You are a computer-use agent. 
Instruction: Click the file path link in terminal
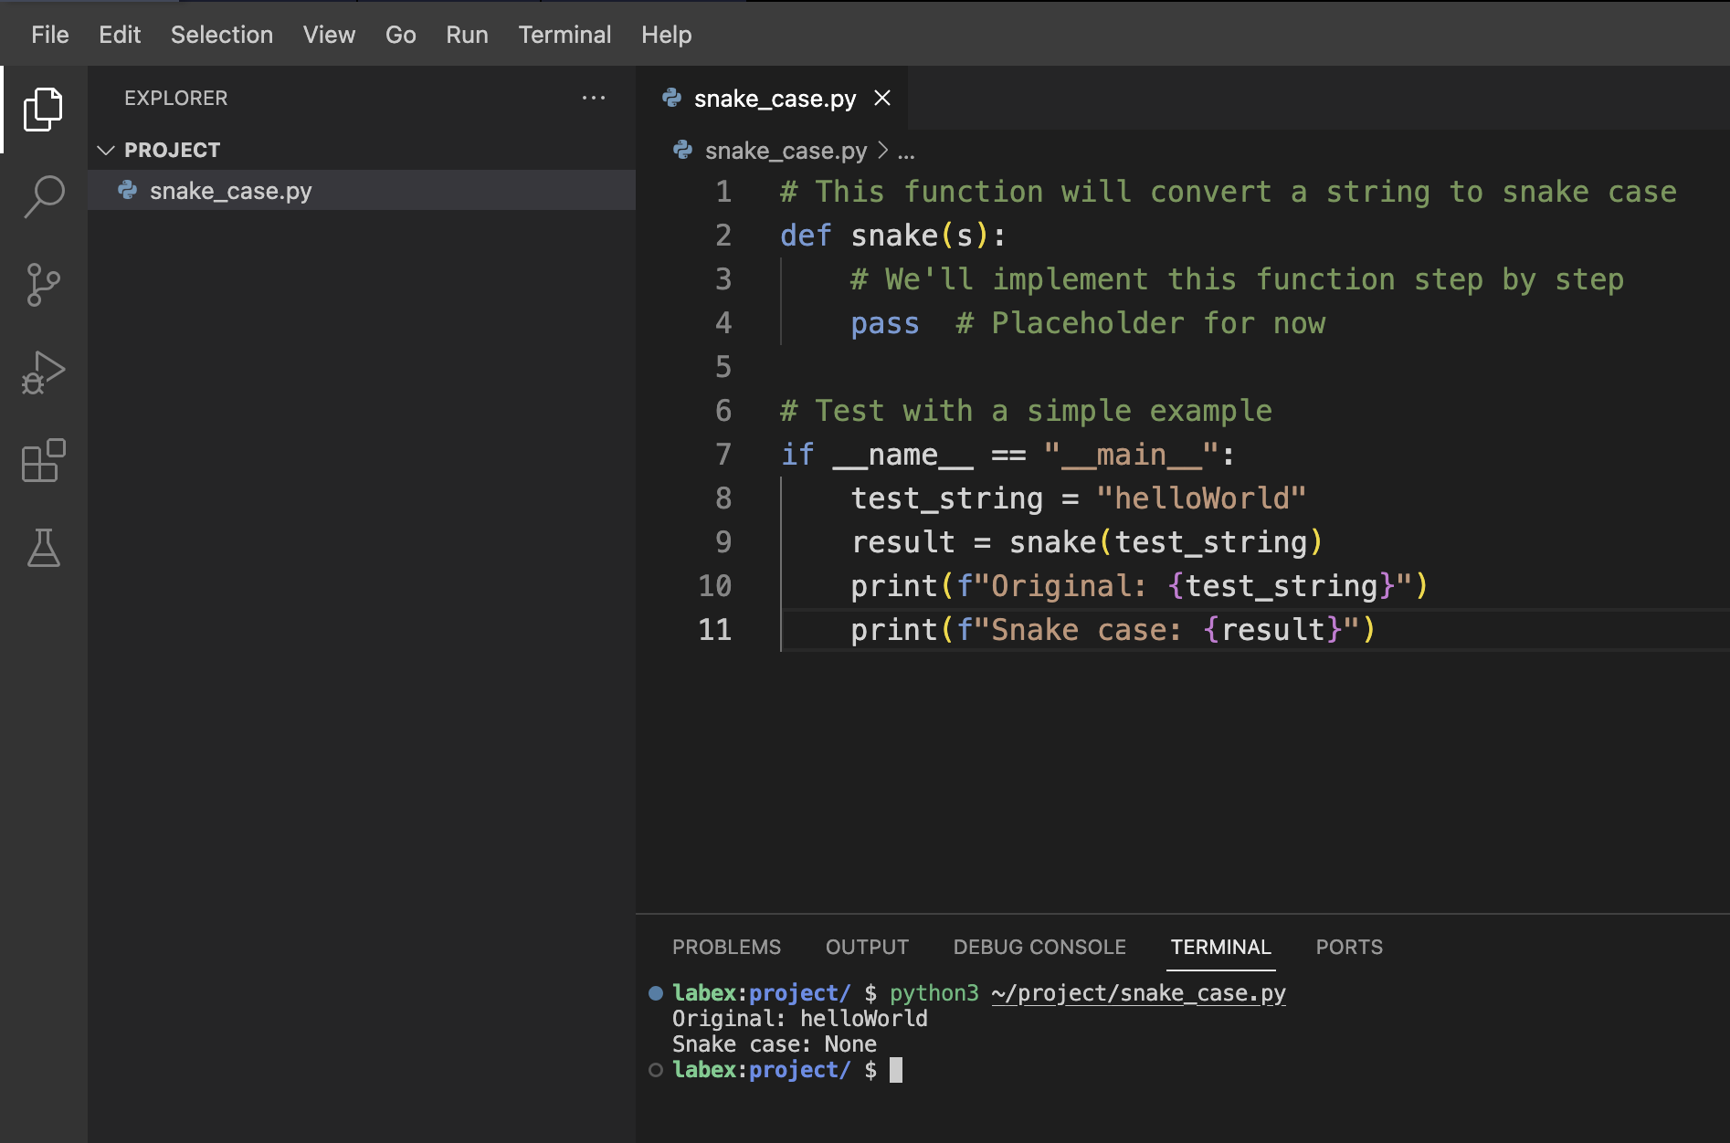[x=1138, y=993]
